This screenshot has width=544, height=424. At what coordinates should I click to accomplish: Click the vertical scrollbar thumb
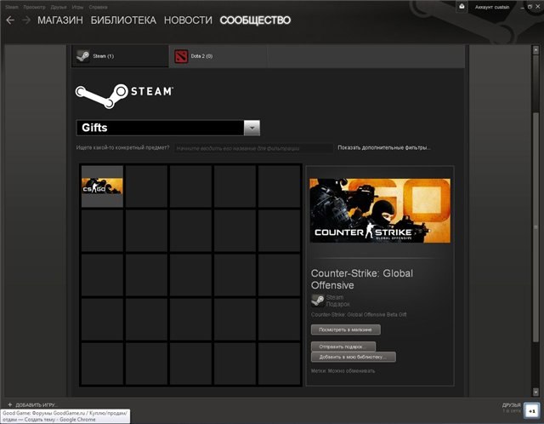535,226
